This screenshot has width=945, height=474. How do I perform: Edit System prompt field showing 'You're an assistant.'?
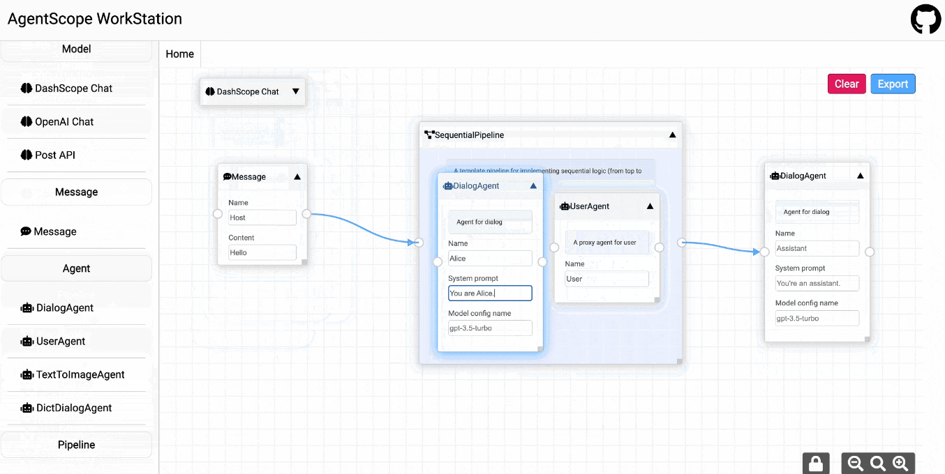click(817, 283)
